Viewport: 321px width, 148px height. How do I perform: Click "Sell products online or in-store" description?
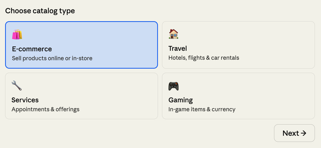52,58
